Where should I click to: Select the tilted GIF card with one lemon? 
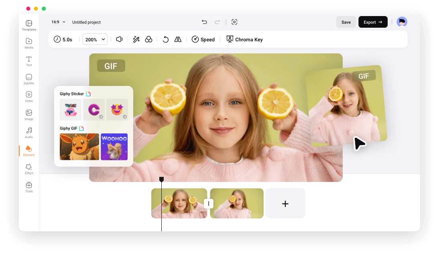(x=347, y=106)
